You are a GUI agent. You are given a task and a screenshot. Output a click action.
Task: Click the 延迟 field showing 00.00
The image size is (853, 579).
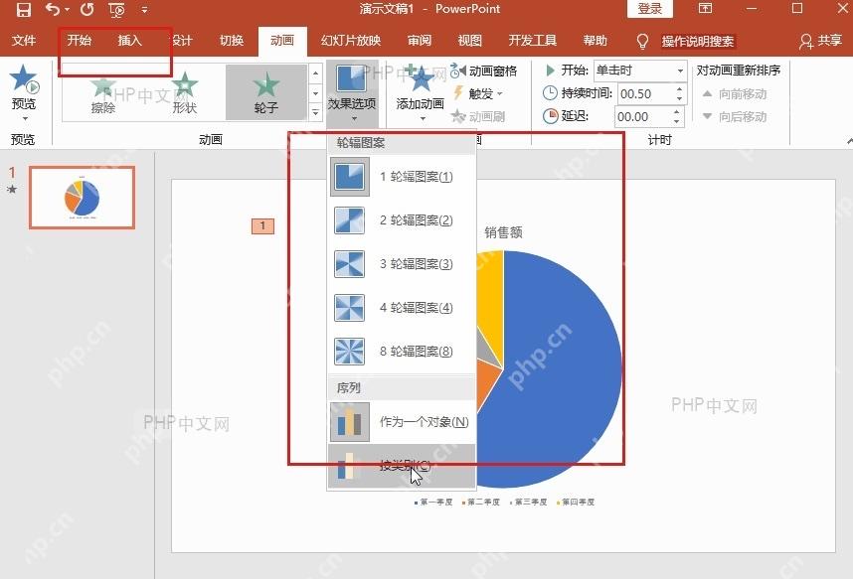[642, 116]
